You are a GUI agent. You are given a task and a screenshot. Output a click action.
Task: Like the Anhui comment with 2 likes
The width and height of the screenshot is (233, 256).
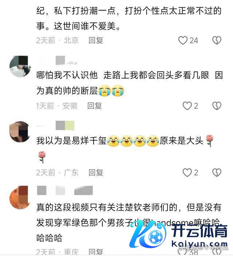point(187,106)
